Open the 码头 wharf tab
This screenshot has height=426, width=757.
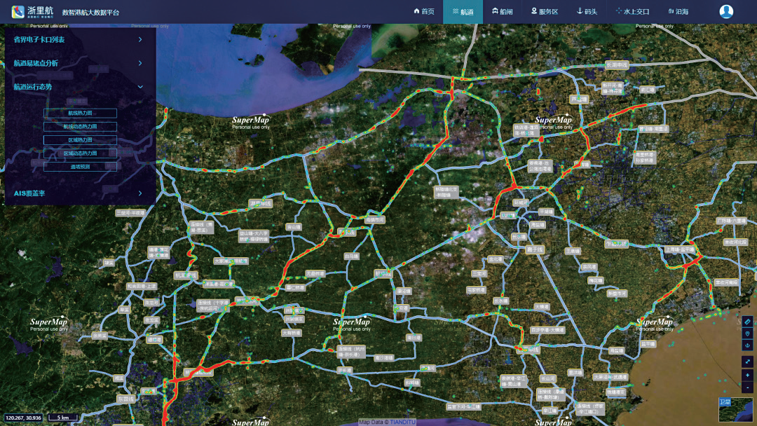click(x=587, y=12)
